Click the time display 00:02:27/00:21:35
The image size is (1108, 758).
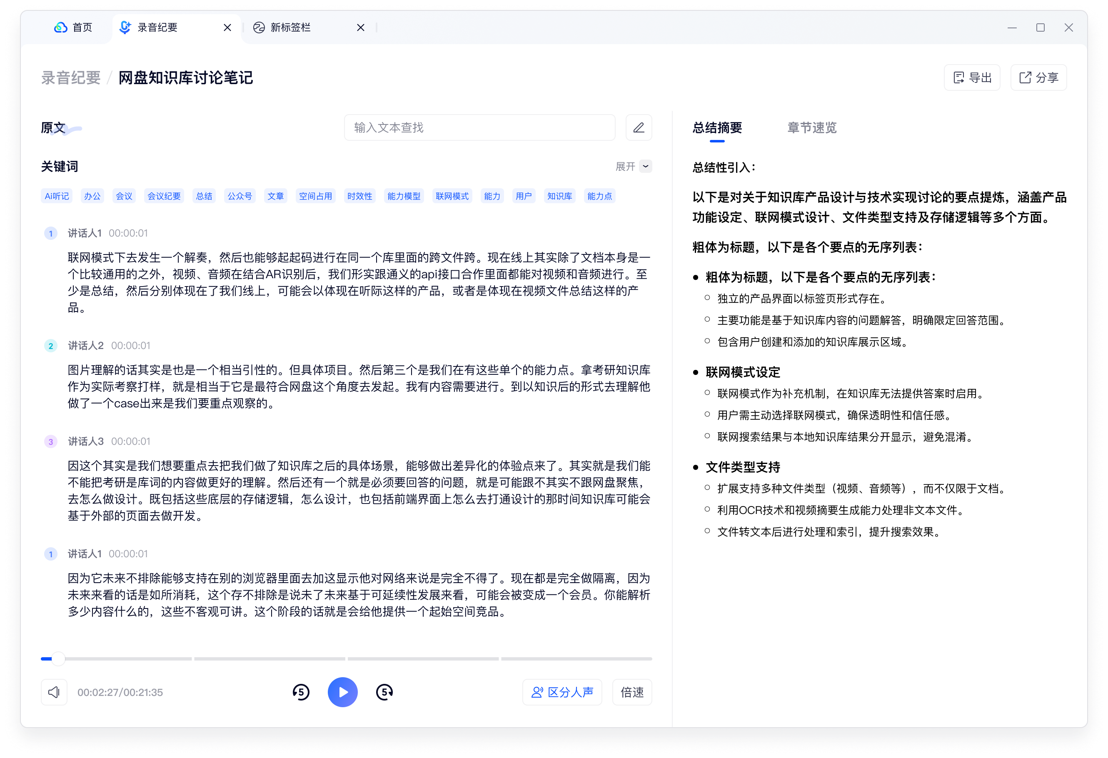[x=120, y=692]
